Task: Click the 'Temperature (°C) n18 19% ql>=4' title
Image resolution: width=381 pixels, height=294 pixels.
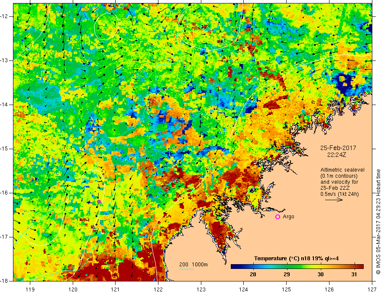Action: [296, 259]
